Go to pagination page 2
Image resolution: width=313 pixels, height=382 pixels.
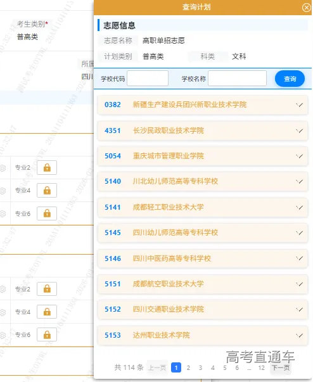pos(188,367)
